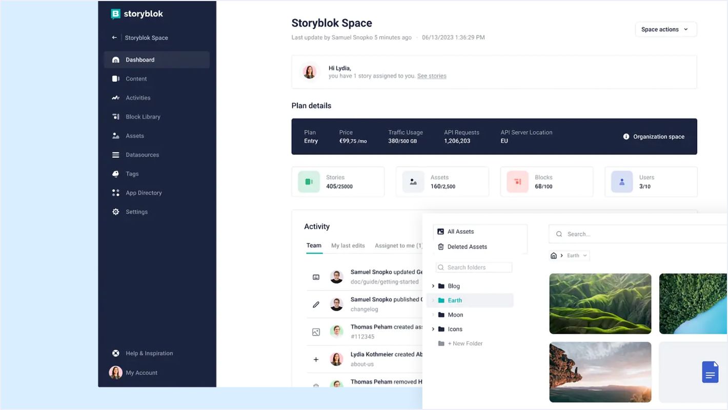Click the Tags icon in the sidebar
728x410 pixels.
(x=116, y=173)
